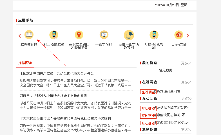Show more 互动交流 items via 更多
The width and height of the screenshot is (221, 135).
pyautogui.click(x=186, y=99)
